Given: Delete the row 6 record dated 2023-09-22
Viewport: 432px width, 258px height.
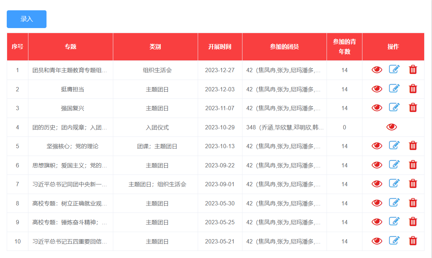Looking at the screenshot, I should point(413,165).
